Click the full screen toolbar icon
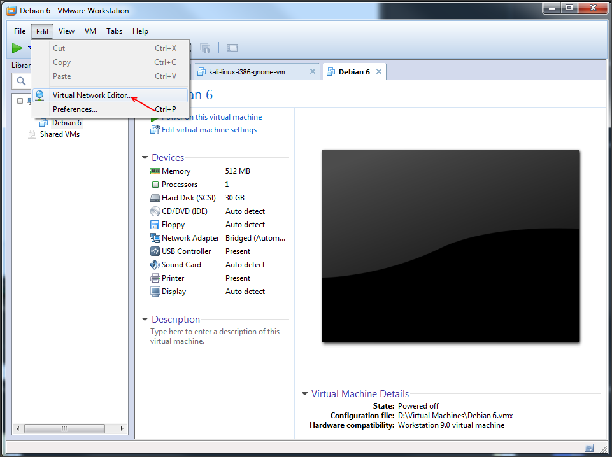This screenshot has height=457, width=612. 232,48
